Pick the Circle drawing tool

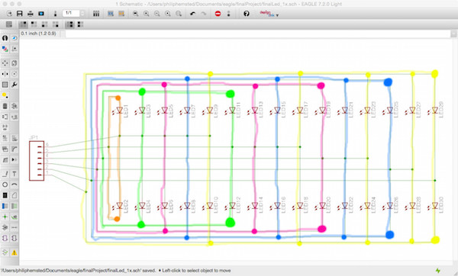pos(5,185)
